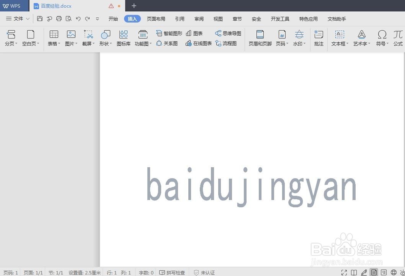The width and height of the screenshot is (405, 276).
Task: Insert a blank page (空白页)
Action: point(30,38)
